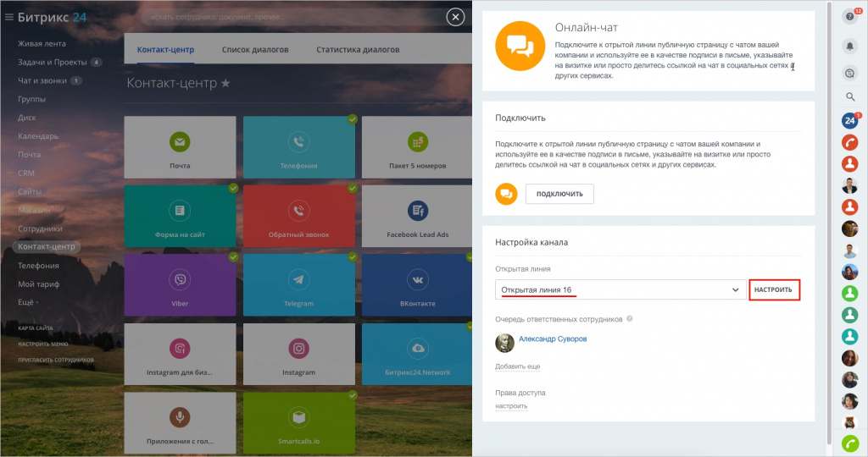Viewport: 868px width, 457px height.
Task: Open the Битрикс24.Network tile
Action: click(x=417, y=355)
